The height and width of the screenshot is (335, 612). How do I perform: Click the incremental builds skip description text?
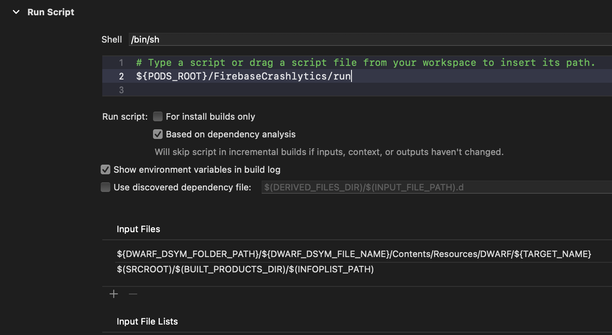pos(329,152)
